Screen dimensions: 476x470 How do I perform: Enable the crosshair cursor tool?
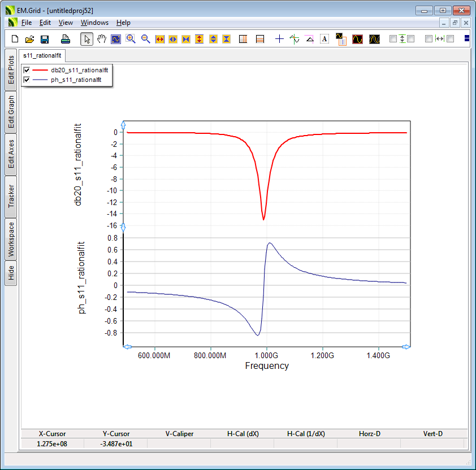279,39
